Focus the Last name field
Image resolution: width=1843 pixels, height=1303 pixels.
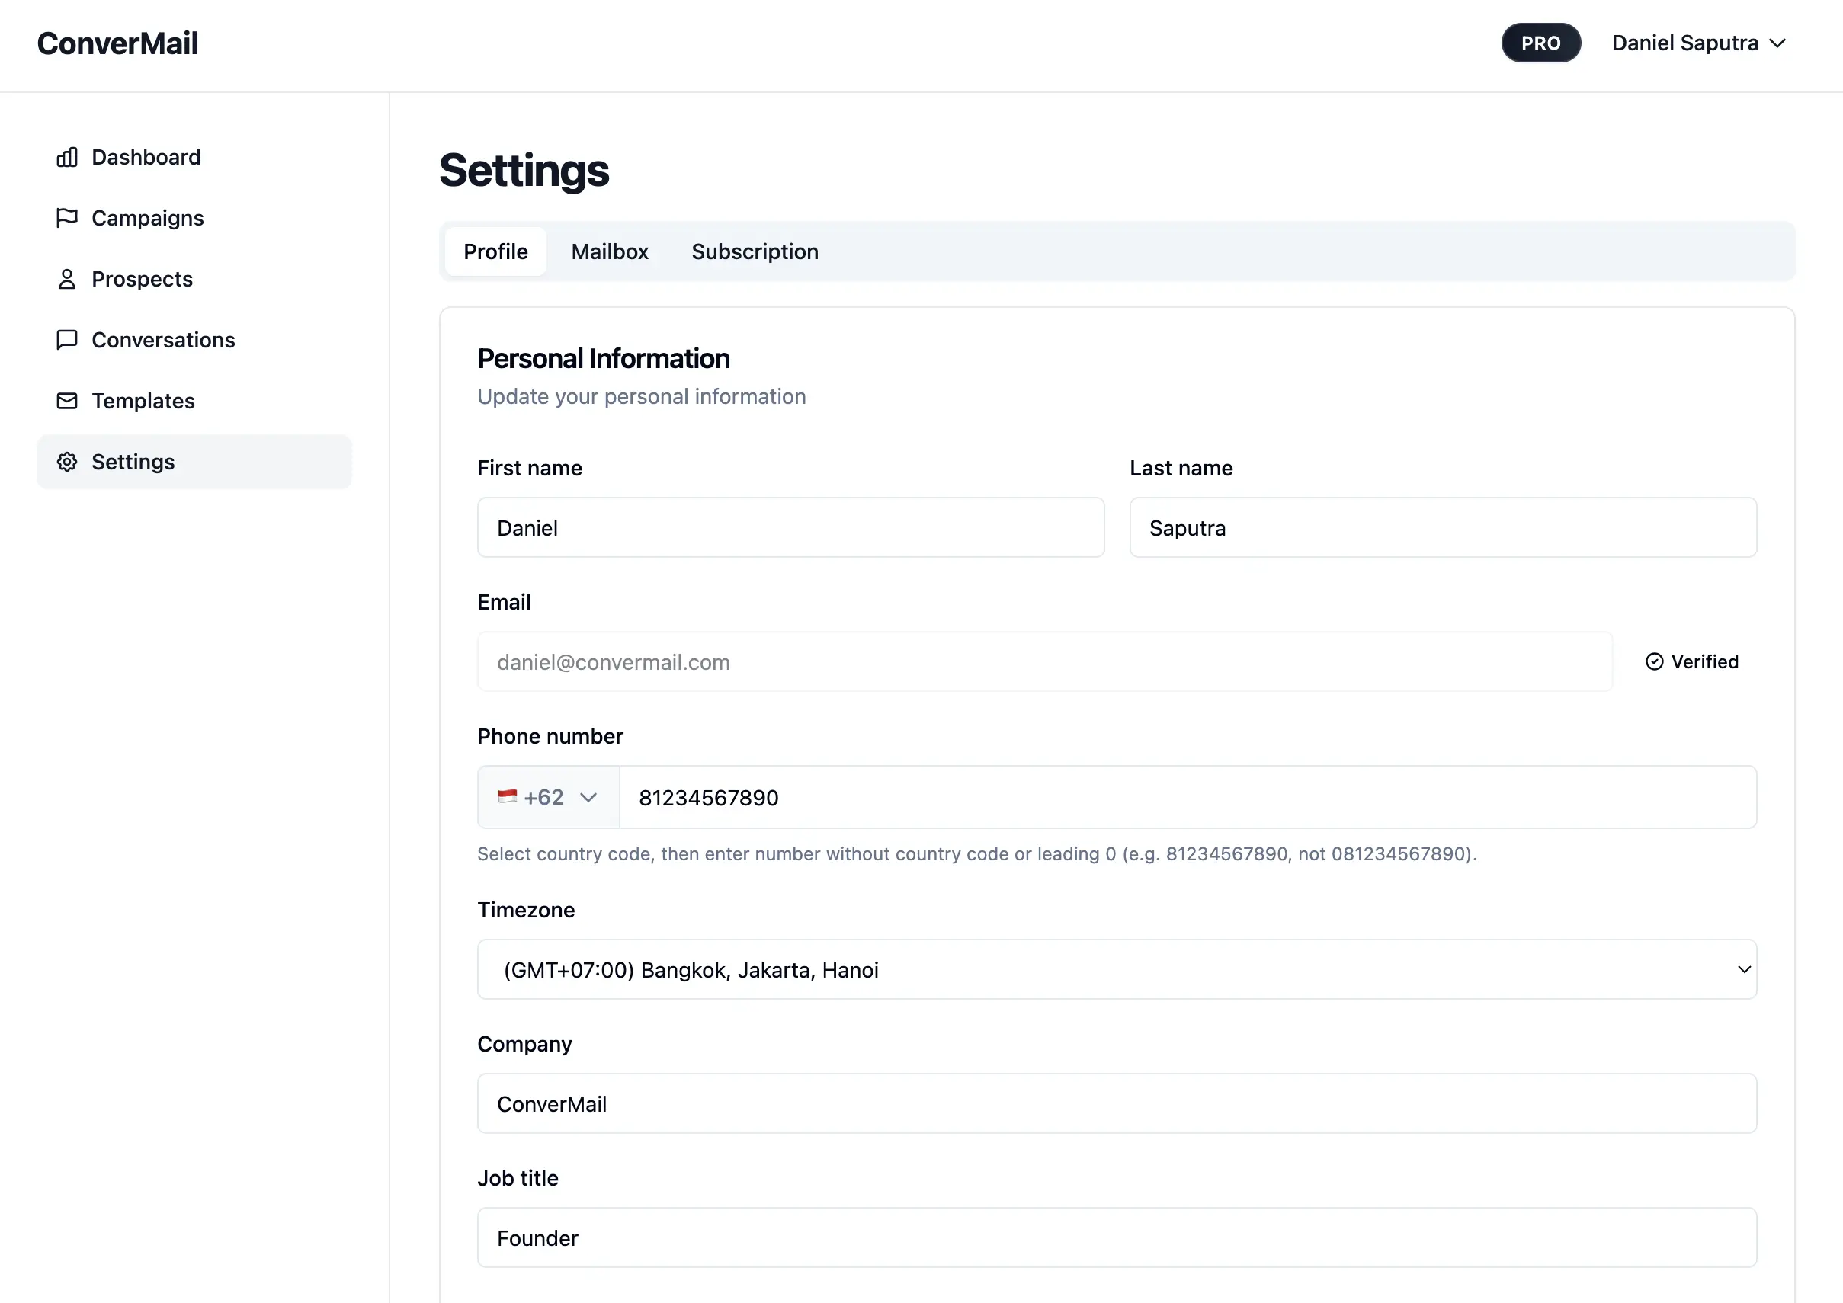1442,528
